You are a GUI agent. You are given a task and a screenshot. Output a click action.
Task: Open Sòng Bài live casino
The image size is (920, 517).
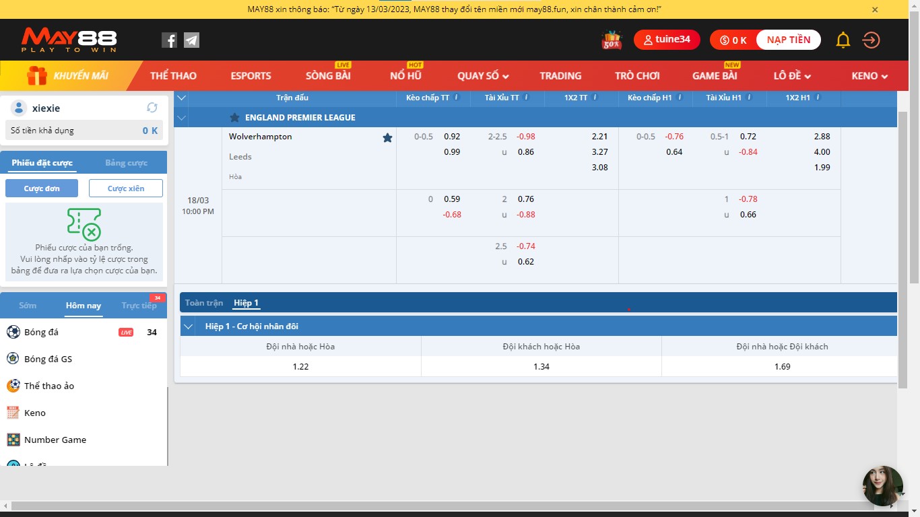pos(328,76)
